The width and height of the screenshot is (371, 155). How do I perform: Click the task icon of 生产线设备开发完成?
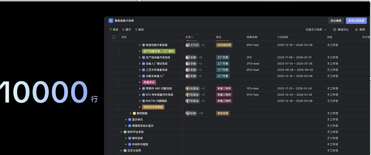(x=143, y=57)
